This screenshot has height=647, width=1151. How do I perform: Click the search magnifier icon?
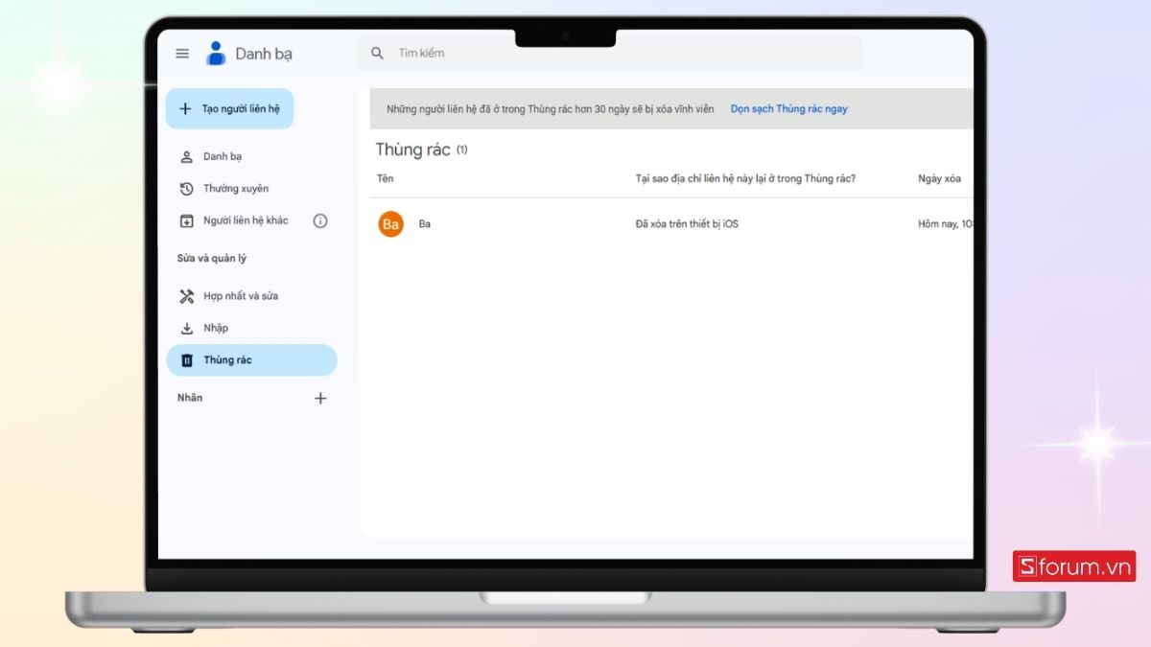(378, 54)
